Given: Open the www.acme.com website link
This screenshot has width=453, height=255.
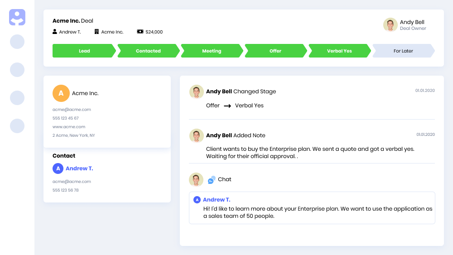Looking at the screenshot, I should (x=69, y=127).
